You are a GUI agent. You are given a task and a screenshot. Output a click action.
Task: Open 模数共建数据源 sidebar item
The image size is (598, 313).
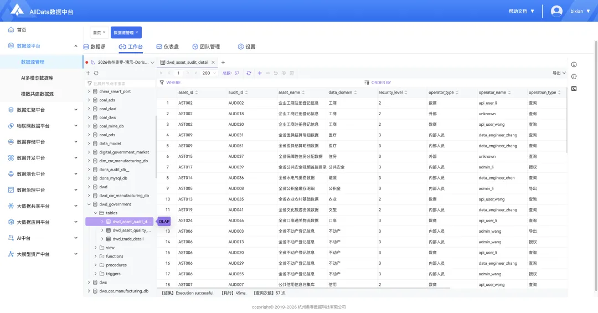pyautogui.click(x=37, y=94)
